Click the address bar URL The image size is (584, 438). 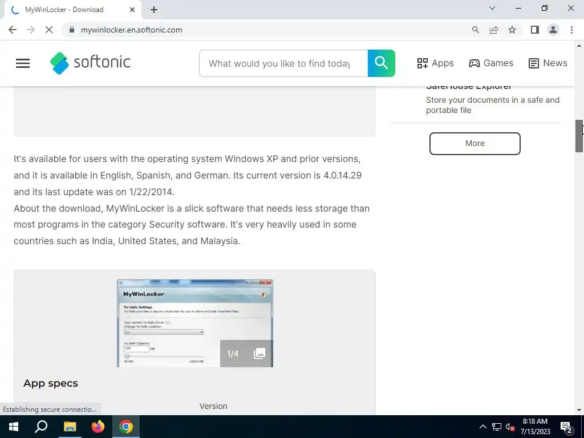pyautogui.click(x=132, y=30)
